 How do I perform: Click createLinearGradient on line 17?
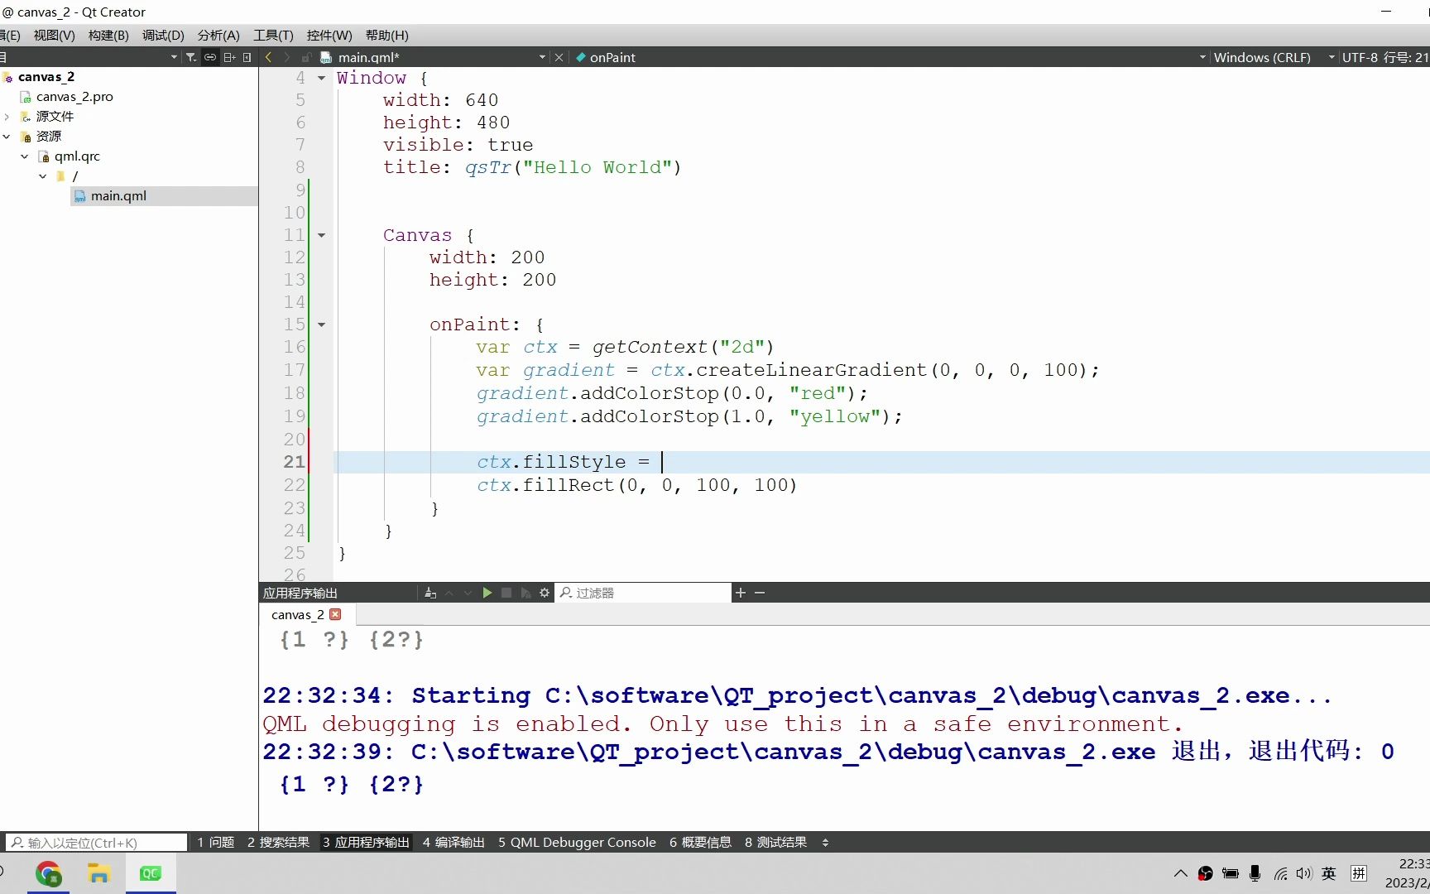point(810,370)
